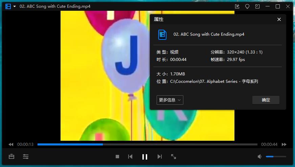The height and width of the screenshot is (167, 295).
Task: Go to the next video
Action: coord(160,157)
